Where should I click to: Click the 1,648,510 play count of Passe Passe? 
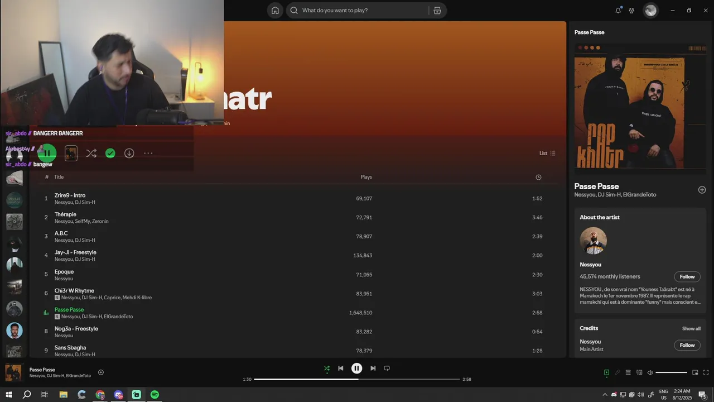(x=360, y=313)
